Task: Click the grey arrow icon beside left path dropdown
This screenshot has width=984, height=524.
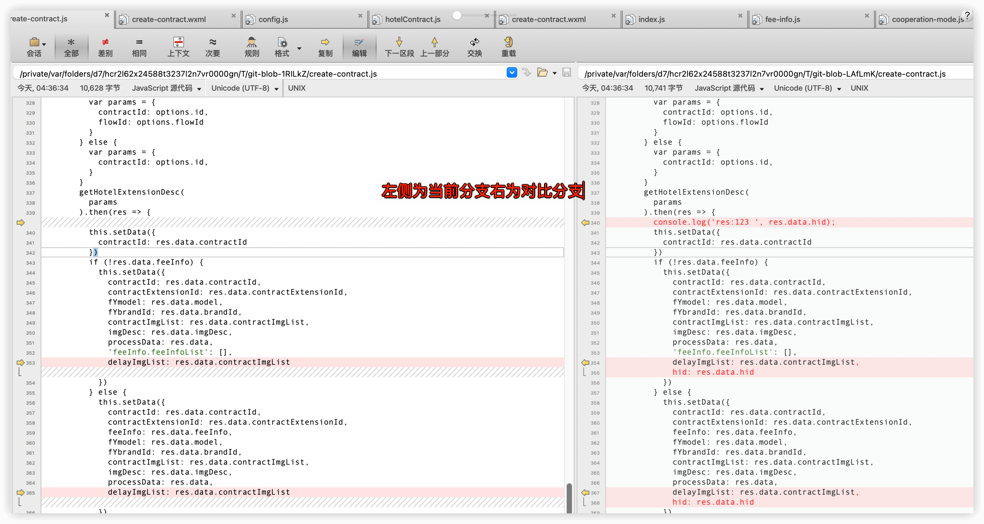Action: pos(527,73)
